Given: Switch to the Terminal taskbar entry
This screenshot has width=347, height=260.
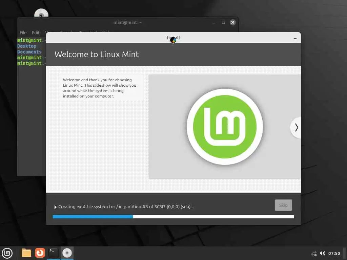Looking at the screenshot, I should coord(53,253).
